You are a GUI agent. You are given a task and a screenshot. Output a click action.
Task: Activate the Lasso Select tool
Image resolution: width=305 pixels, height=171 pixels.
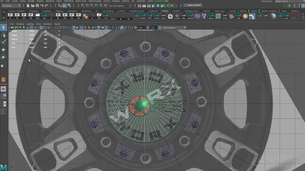point(3,35)
